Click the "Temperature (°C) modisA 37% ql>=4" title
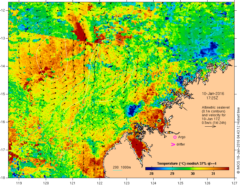 pos(187,164)
